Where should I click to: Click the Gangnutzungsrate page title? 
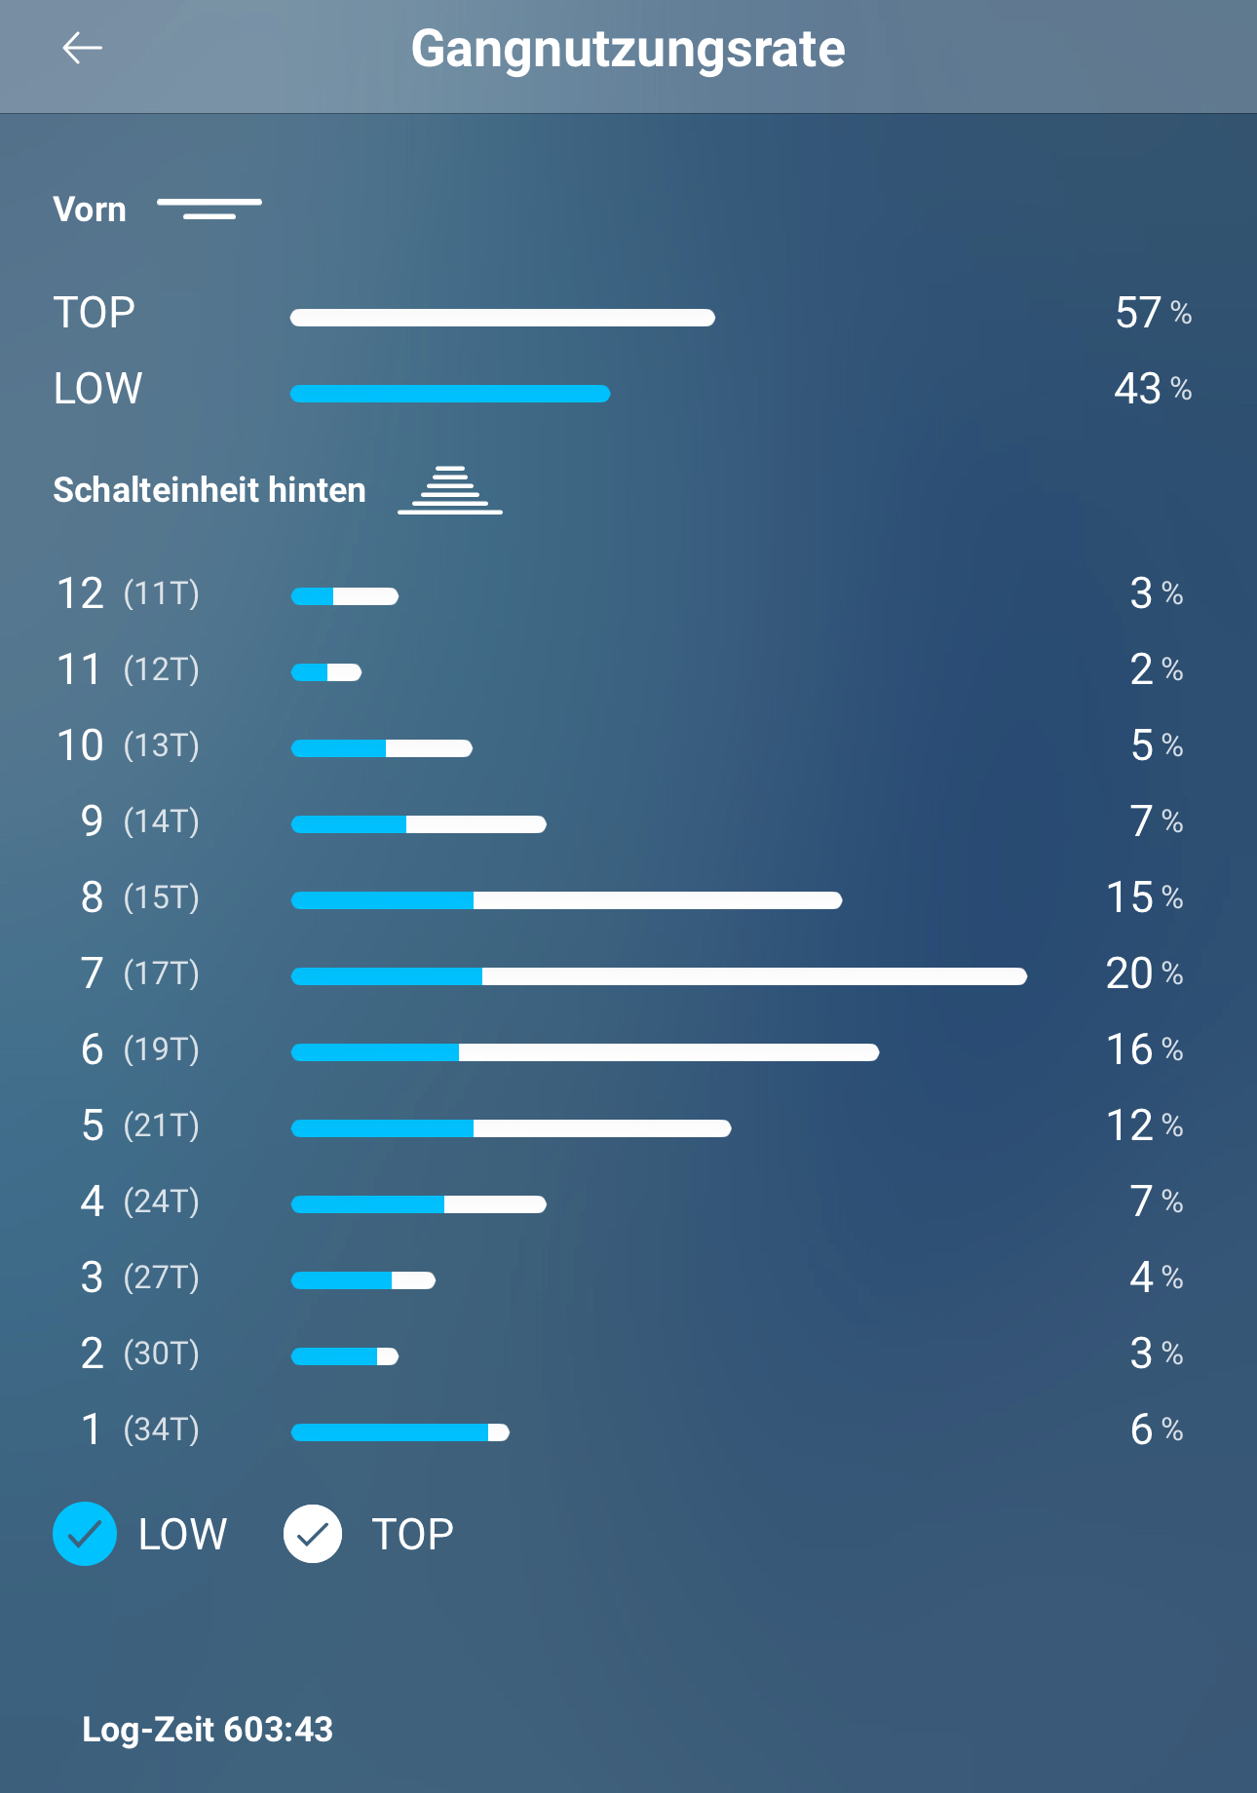point(628,49)
